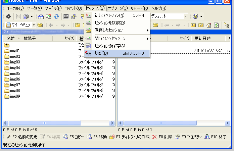Open the terminal console icon
The height and width of the screenshot is (151, 234).
66,16
